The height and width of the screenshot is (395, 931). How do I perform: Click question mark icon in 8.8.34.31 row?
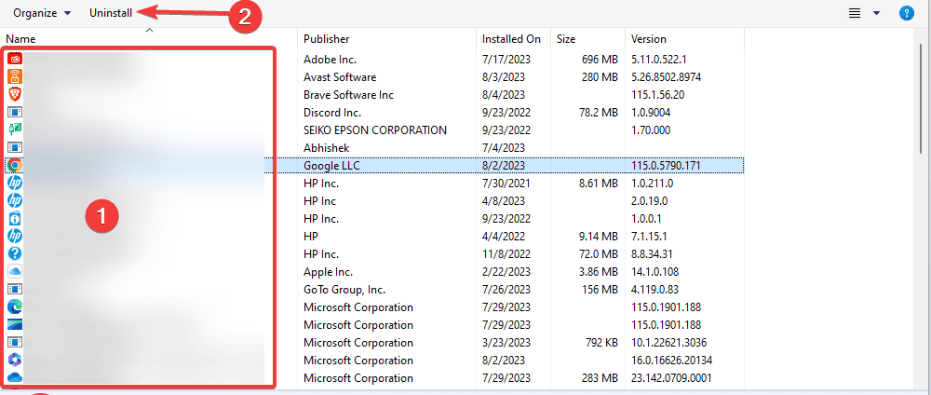click(15, 253)
